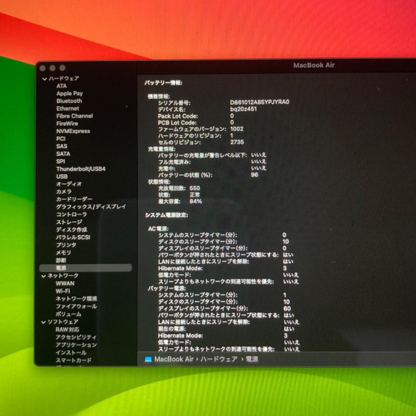Collapse the ハードウェア section
The image size is (416, 416).
45,79
